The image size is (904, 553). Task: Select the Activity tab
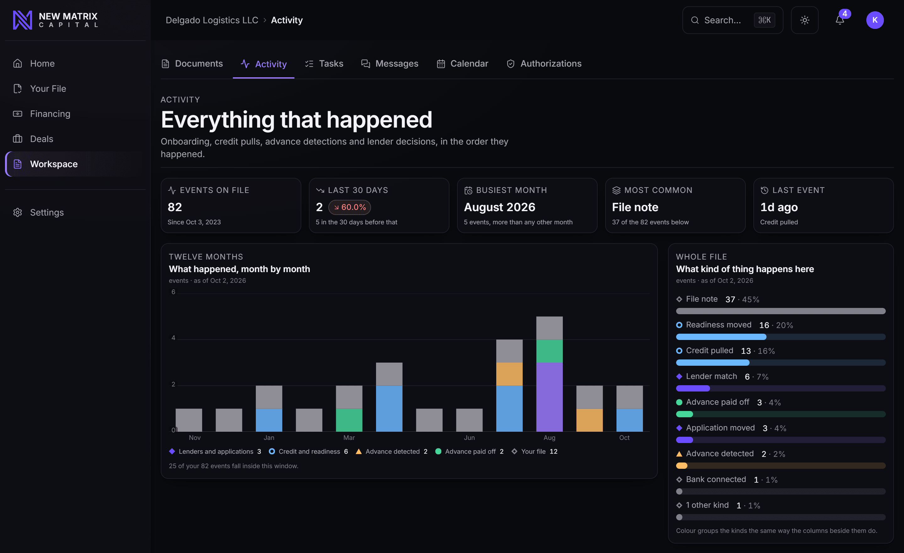(263, 64)
